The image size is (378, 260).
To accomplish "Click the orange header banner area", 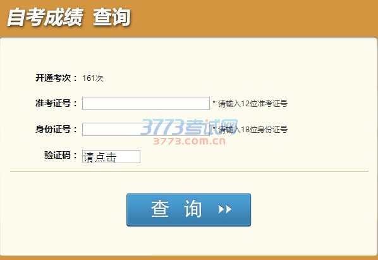I will [x=189, y=18].
